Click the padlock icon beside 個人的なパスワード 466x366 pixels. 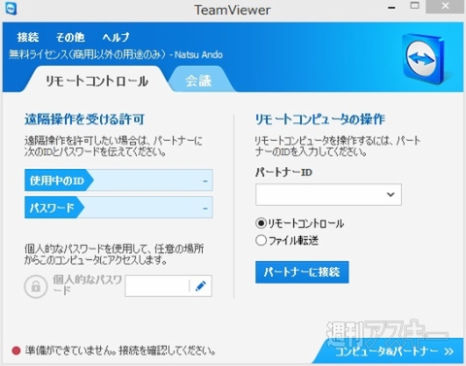[36, 286]
